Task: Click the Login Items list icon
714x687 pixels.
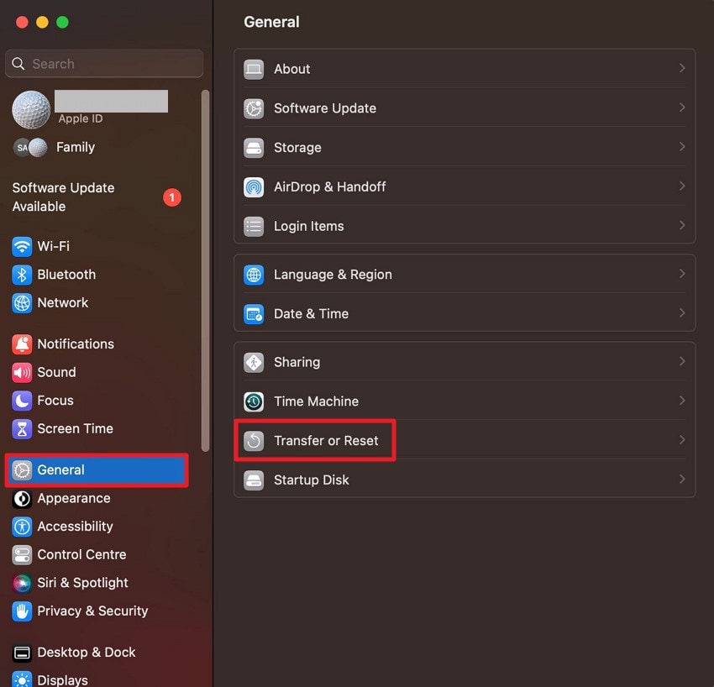Action: (x=254, y=226)
